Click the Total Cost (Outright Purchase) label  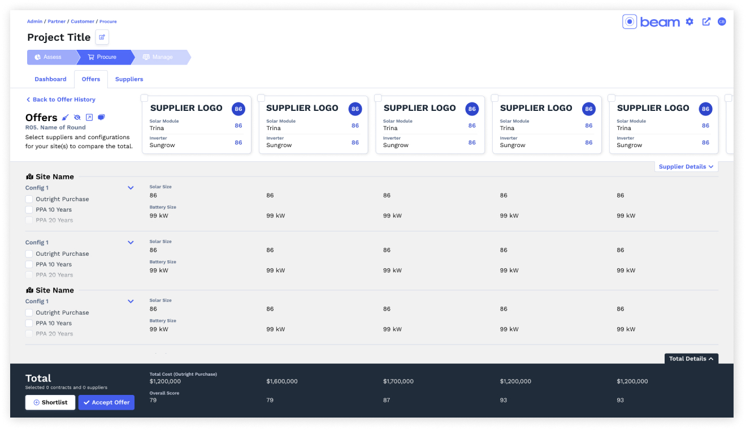tap(183, 375)
